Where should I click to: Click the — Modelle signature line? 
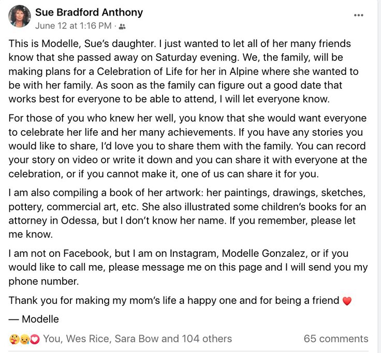coord(34,319)
